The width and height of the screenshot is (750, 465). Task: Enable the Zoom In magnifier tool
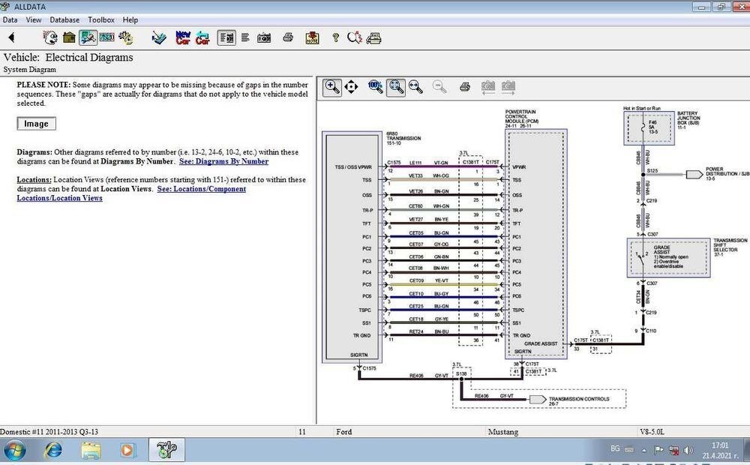332,86
